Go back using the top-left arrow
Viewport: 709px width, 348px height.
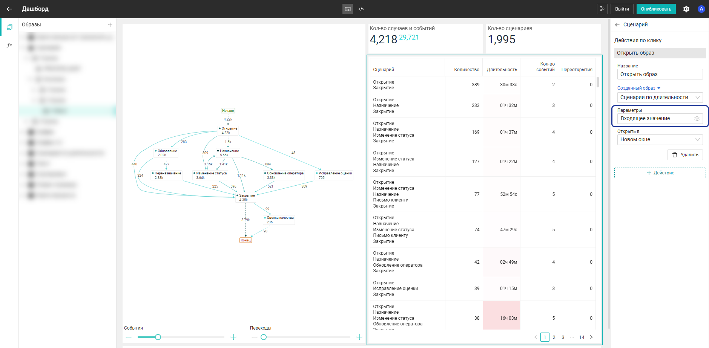click(x=9, y=9)
